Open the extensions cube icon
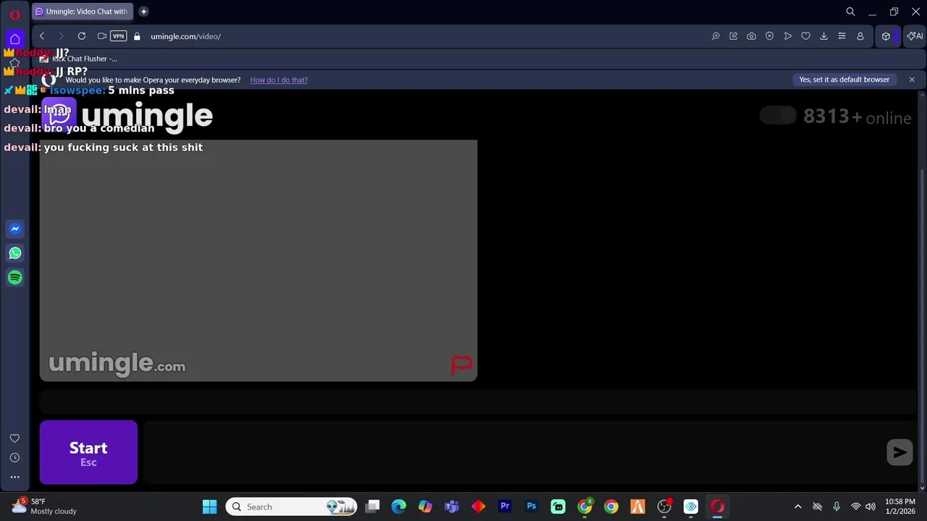This screenshot has height=521, width=927. point(886,36)
